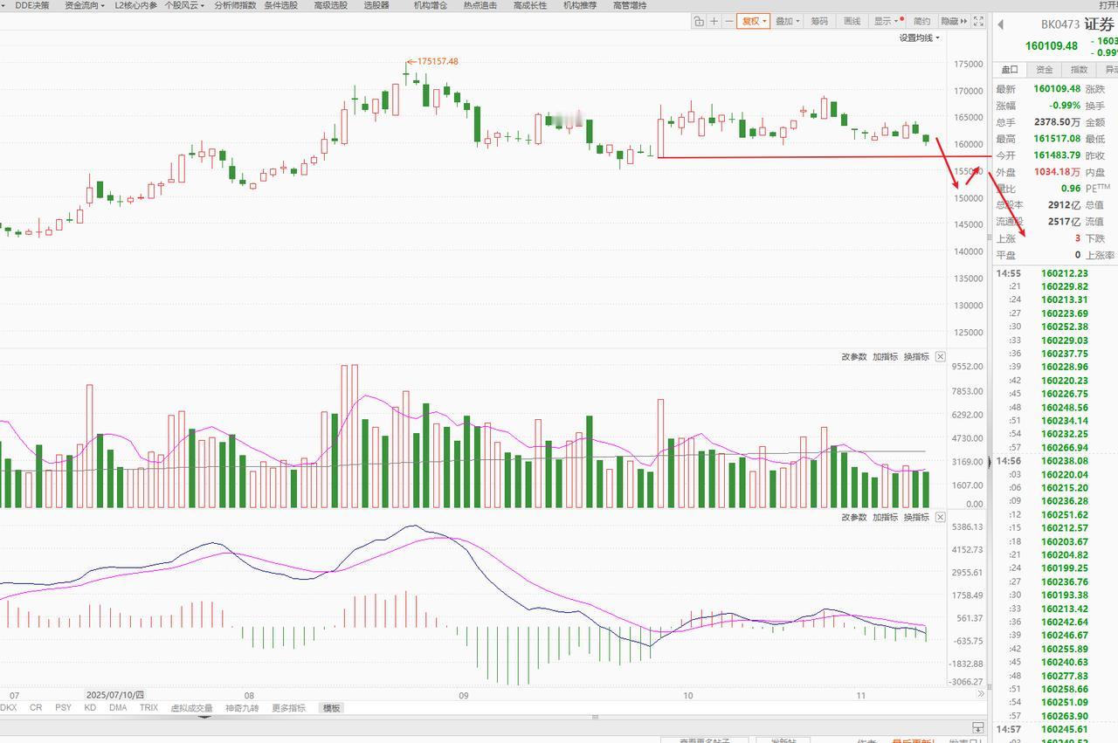The height and width of the screenshot is (743, 1118).
Task: Click the 总手 value 2378.50万
Action: (x=1057, y=122)
